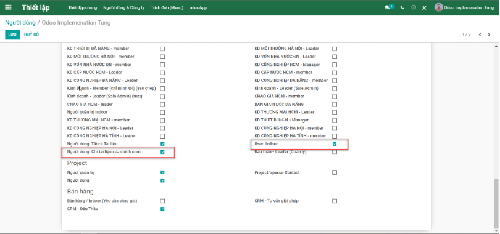
Task: Click Người dùng breadcrumb link
Action: (x=20, y=23)
